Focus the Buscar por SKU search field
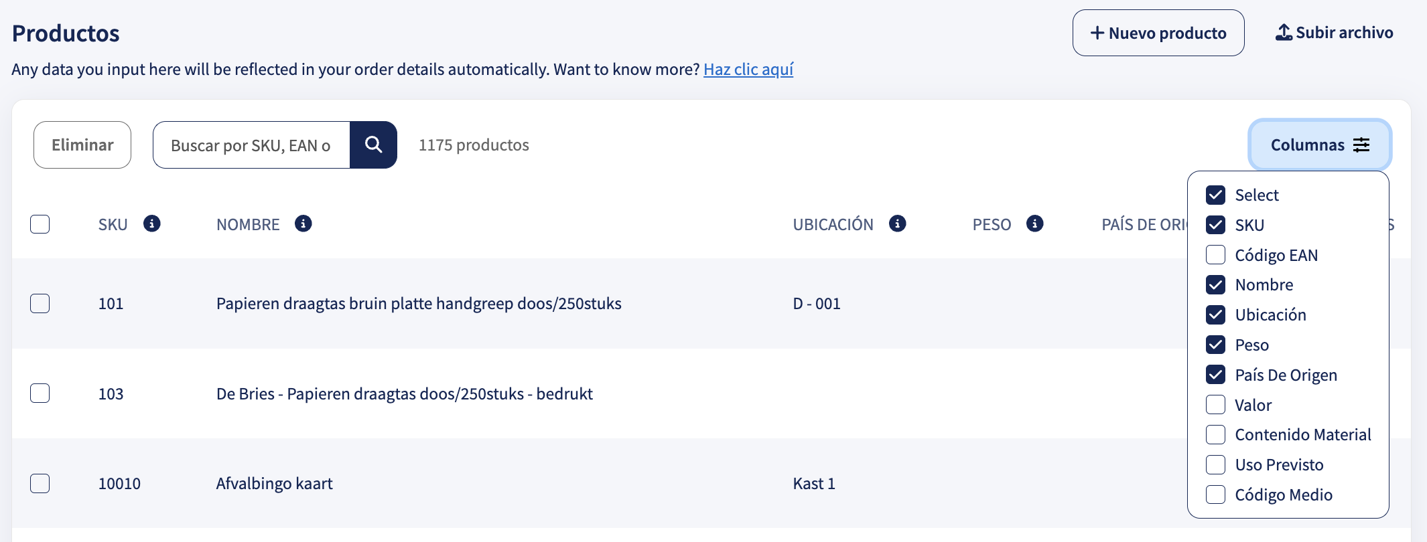 click(x=251, y=145)
